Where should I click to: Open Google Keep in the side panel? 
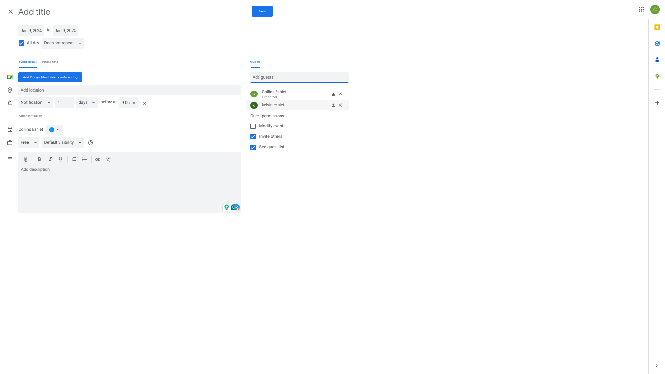pos(657,27)
